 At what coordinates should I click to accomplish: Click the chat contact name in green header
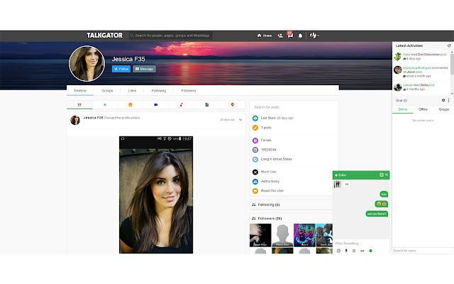click(x=342, y=175)
